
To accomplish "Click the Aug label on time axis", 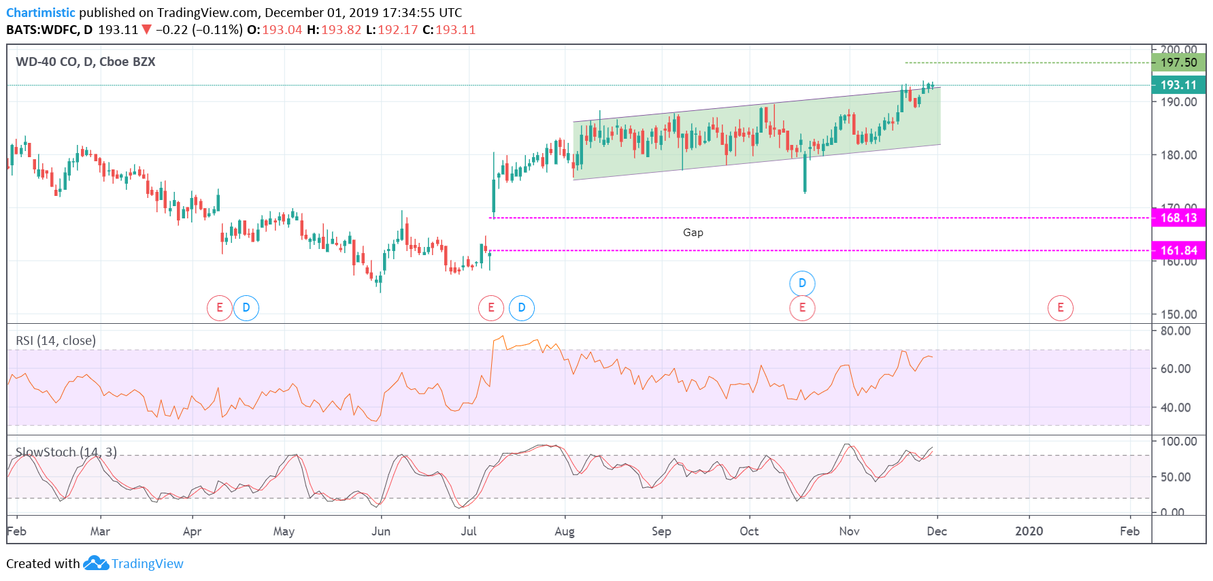I will tap(565, 531).
